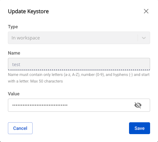Select the "In workspace" text in Type box
Viewport: 158px width, 142px height.
[x=26, y=38]
